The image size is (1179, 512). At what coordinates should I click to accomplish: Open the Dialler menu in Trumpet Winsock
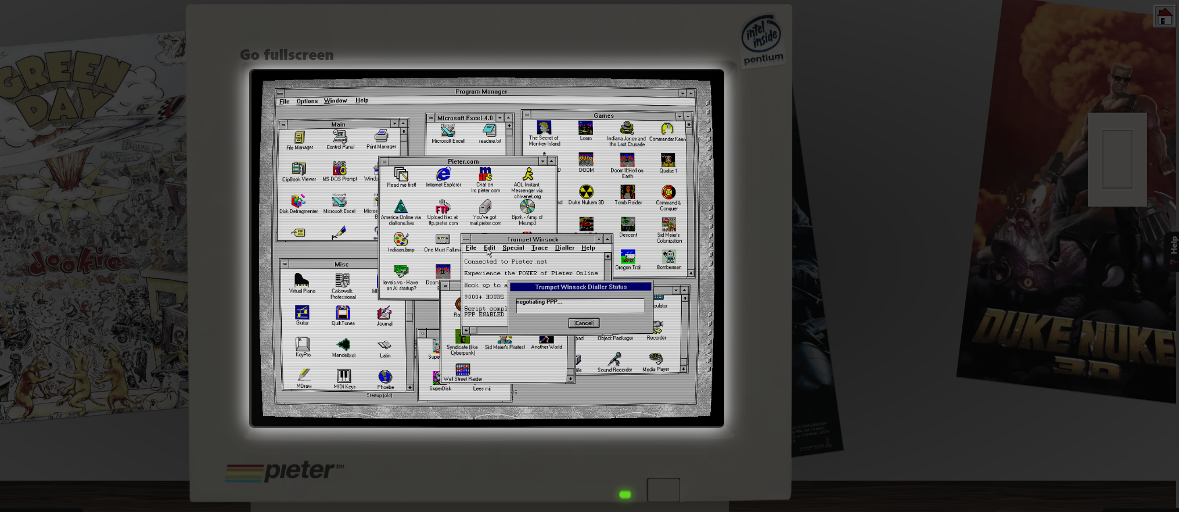point(564,248)
